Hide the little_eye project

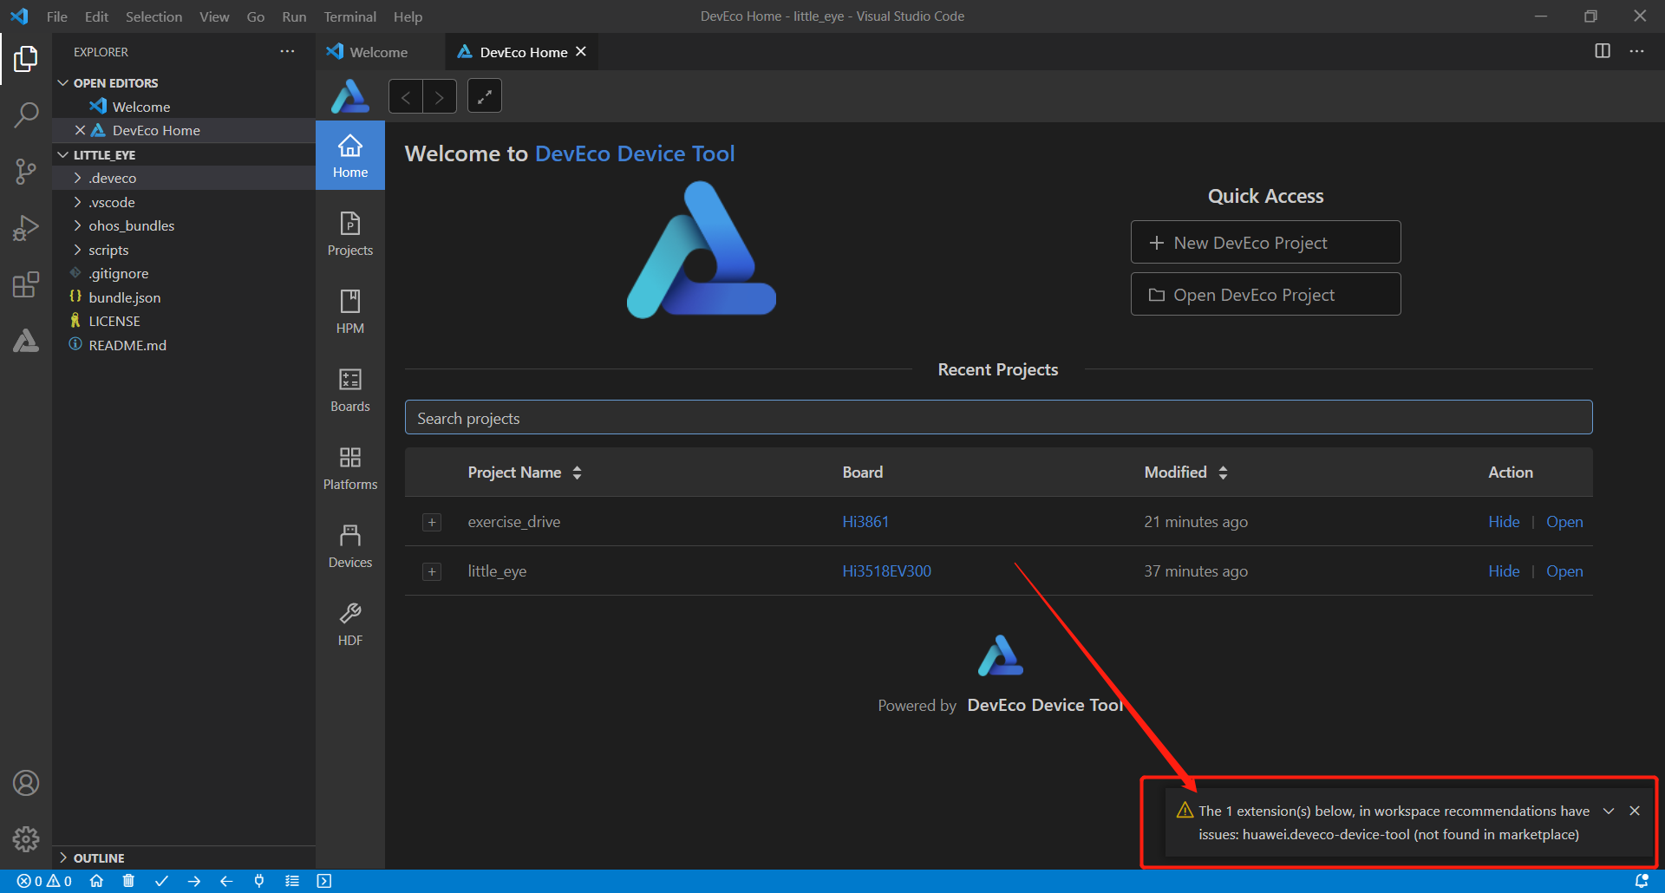1504,571
